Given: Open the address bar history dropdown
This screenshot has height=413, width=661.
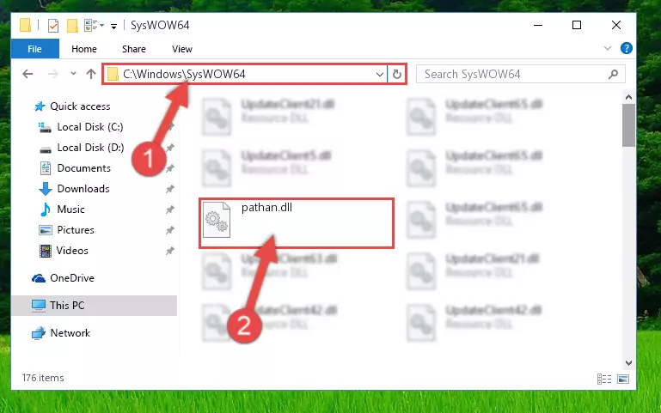Looking at the screenshot, I should 379,75.
